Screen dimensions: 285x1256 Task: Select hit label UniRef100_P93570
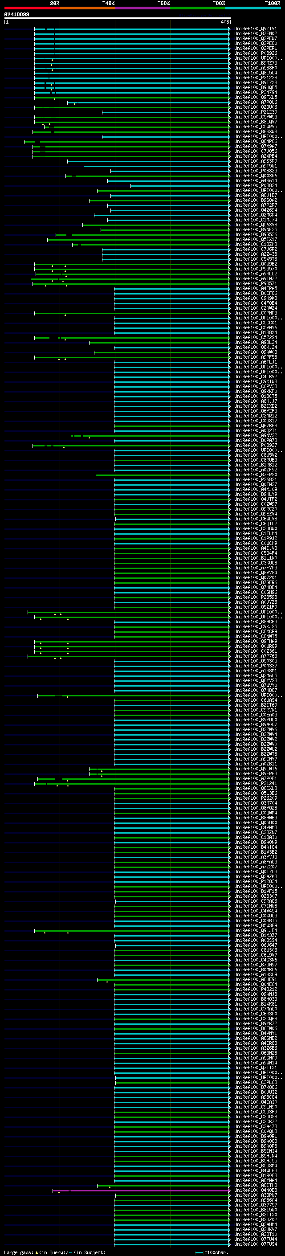coord(256,269)
